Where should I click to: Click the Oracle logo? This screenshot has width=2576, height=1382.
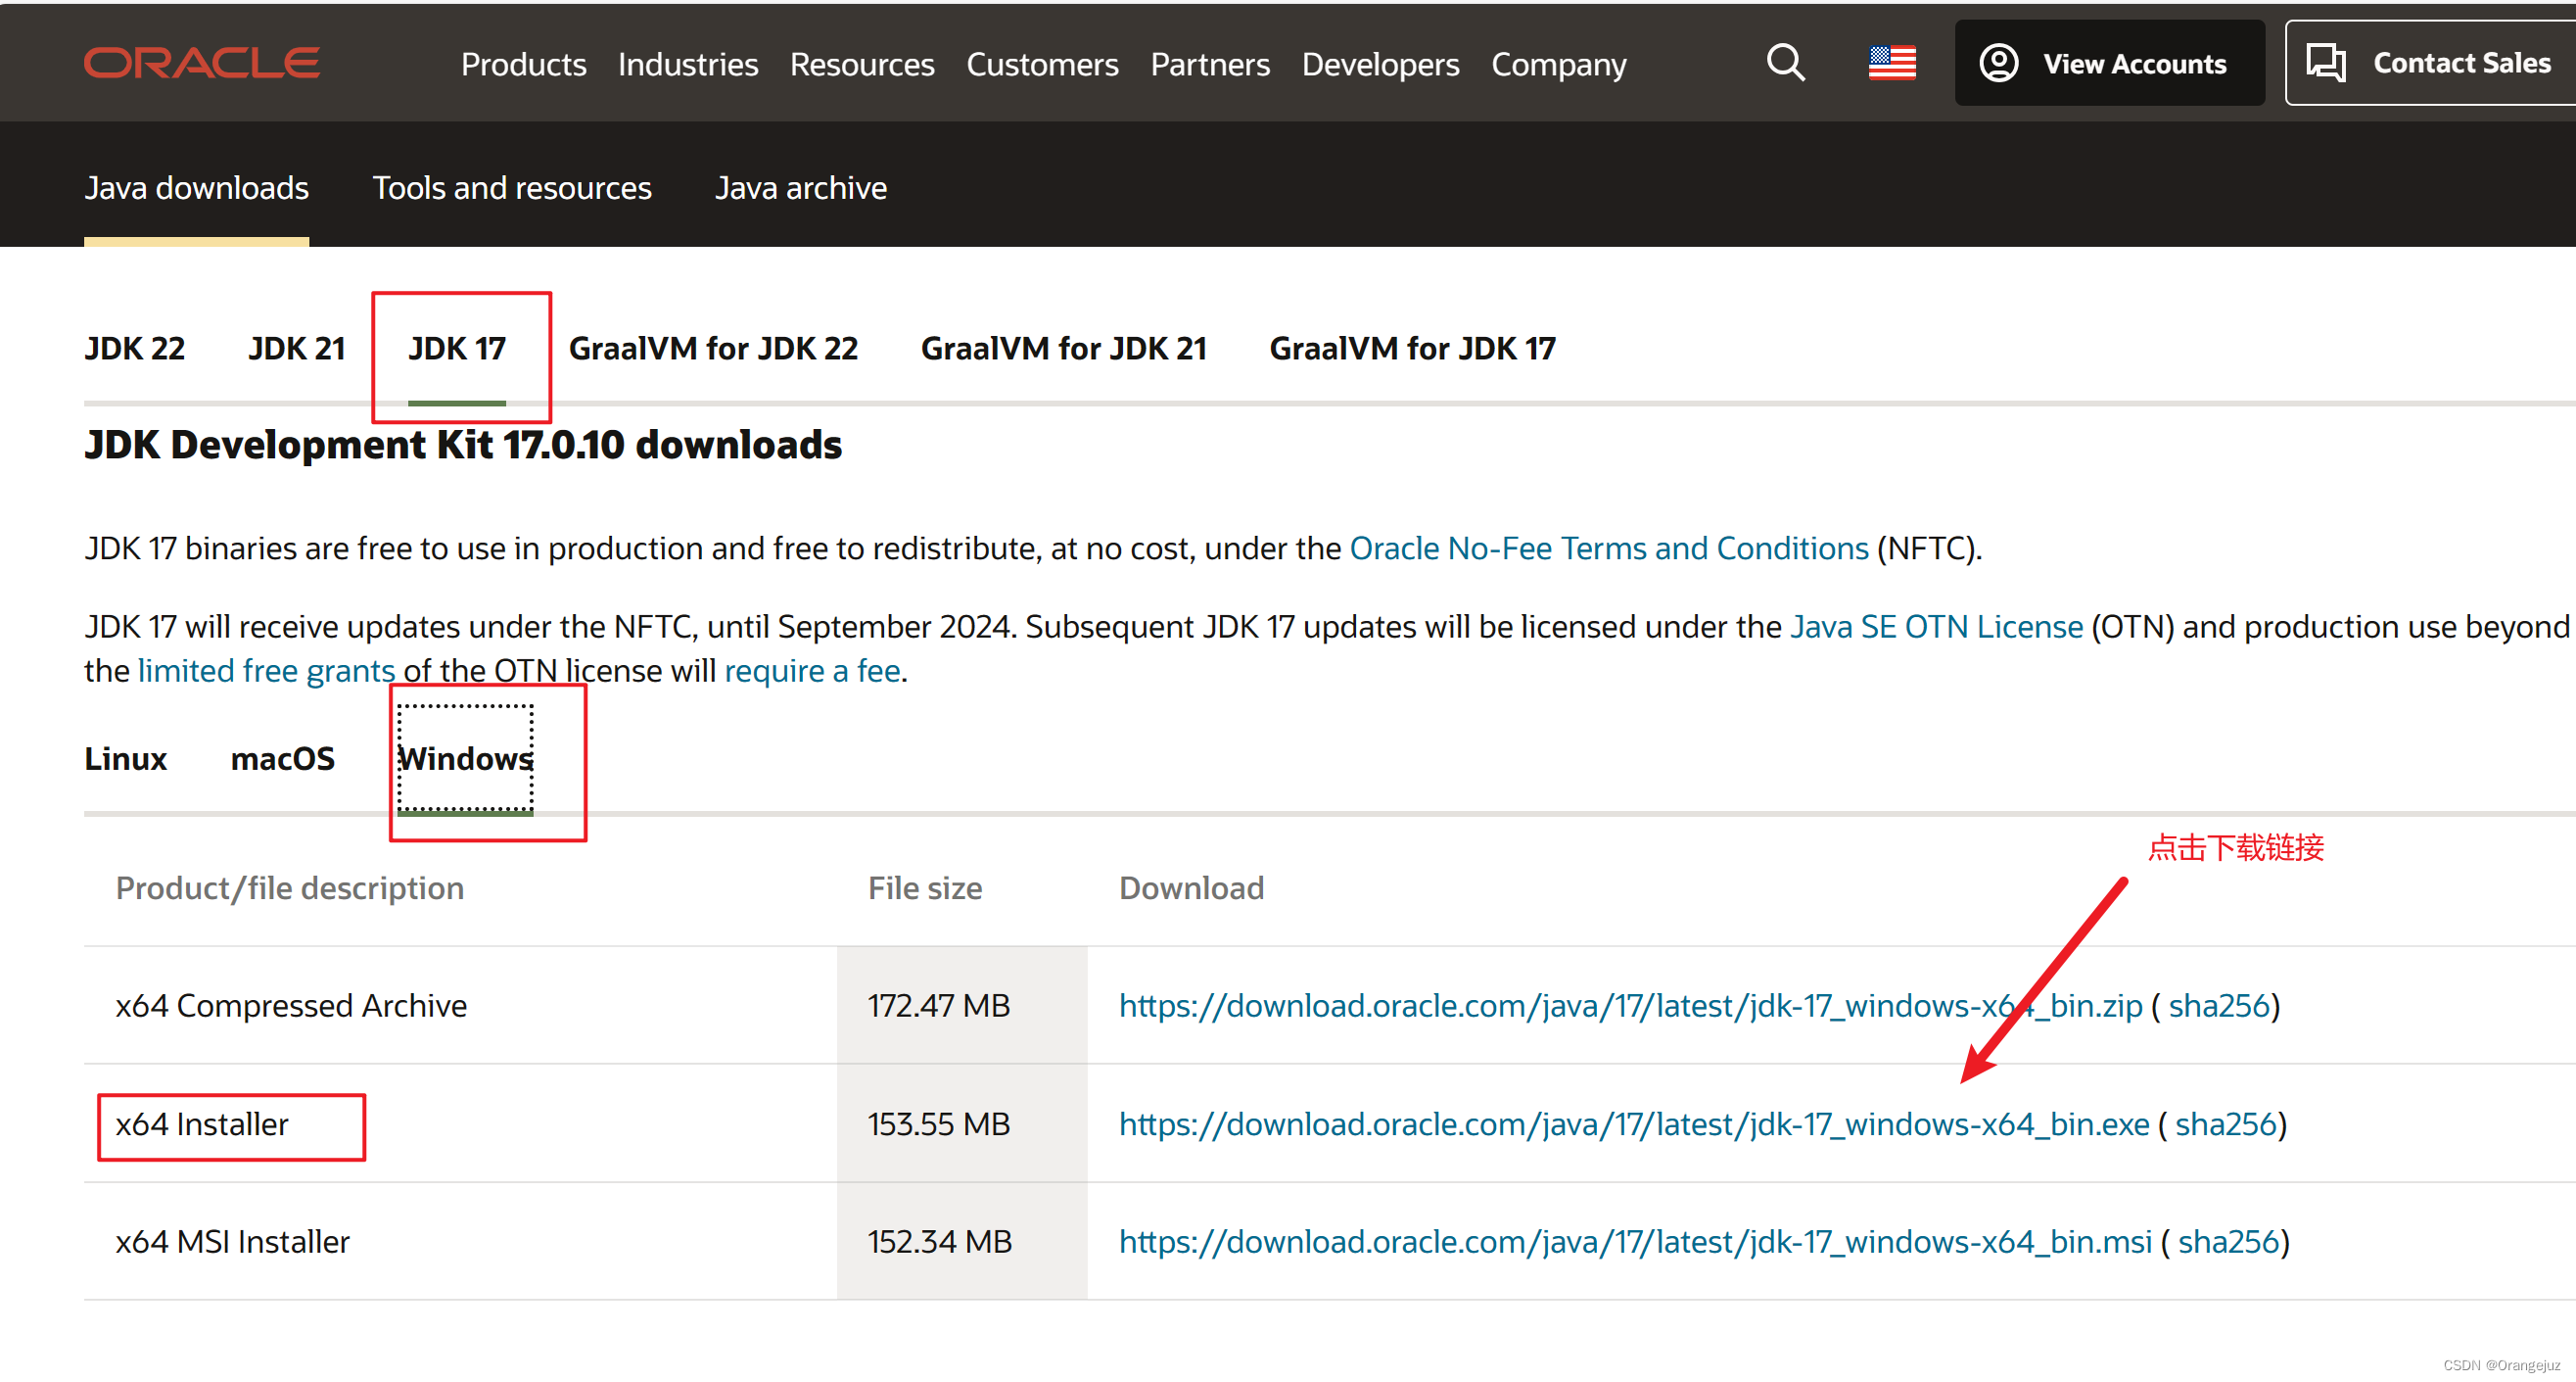click(x=201, y=63)
